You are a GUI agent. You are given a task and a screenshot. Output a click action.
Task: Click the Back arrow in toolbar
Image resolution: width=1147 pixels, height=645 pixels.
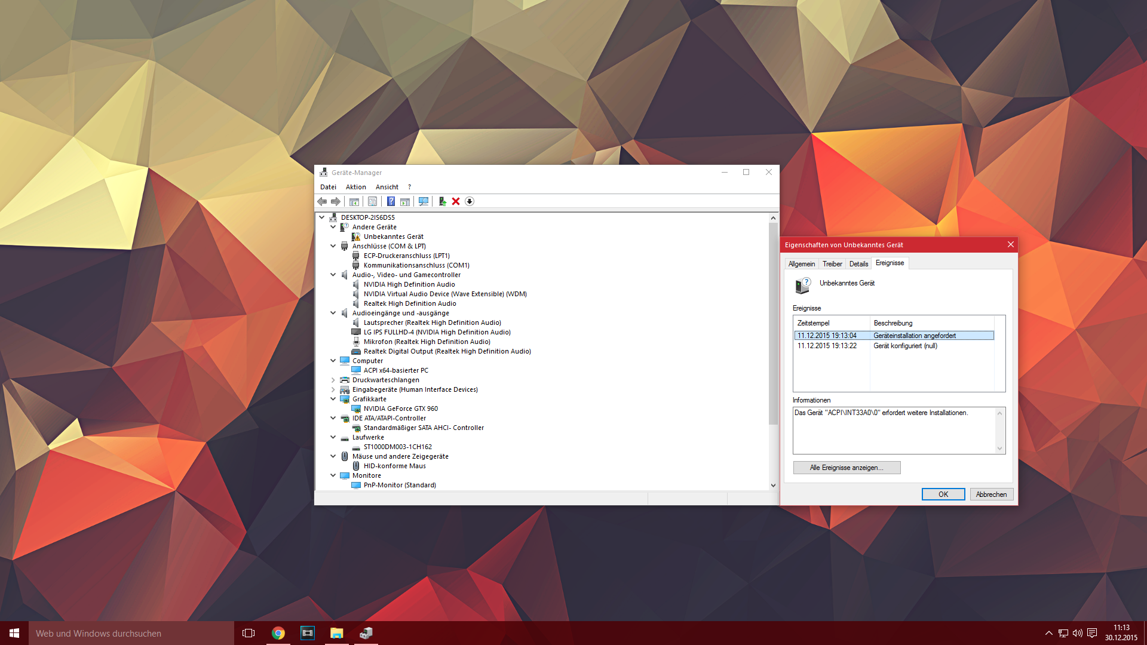coord(322,201)
